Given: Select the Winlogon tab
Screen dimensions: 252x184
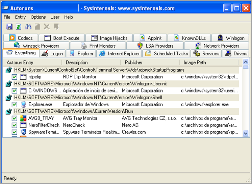Looking at the screenshot, I should [230, 38].
